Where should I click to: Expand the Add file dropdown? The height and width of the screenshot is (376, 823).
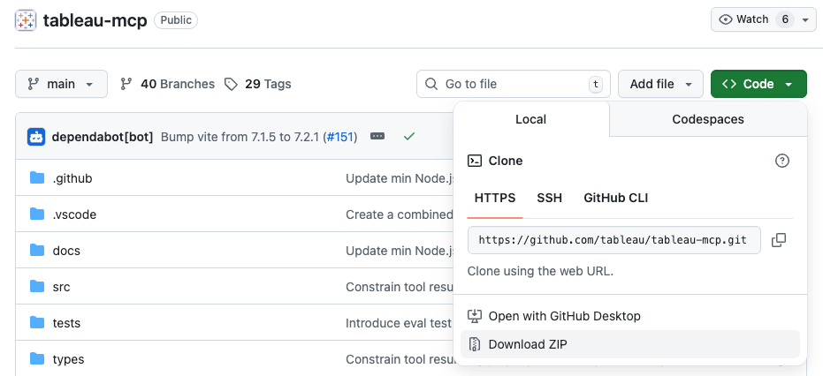coord(660,84)
